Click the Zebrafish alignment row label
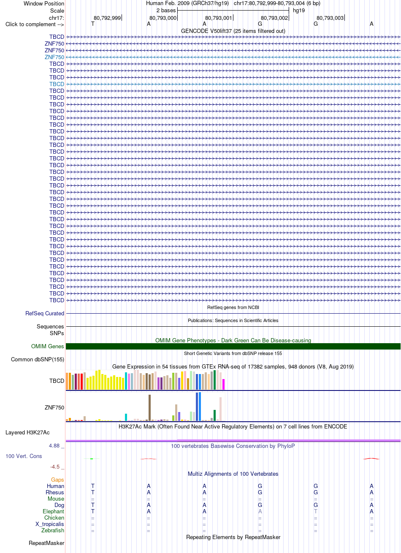401x553 pixels. 53,531
